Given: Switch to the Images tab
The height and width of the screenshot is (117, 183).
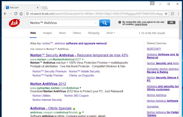Looking at the screenshot, I should pyautogui.click(x=47, y=33).
